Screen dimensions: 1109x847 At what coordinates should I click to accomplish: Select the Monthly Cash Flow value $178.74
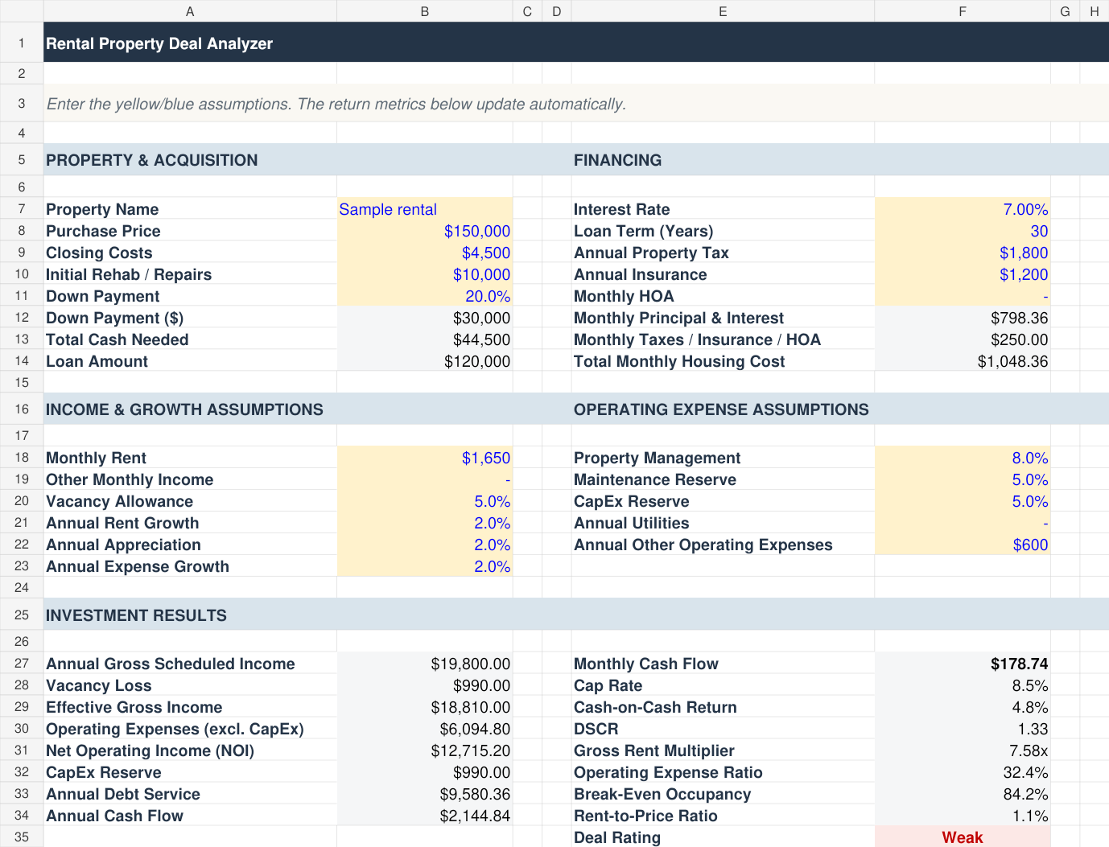(962, 664)
